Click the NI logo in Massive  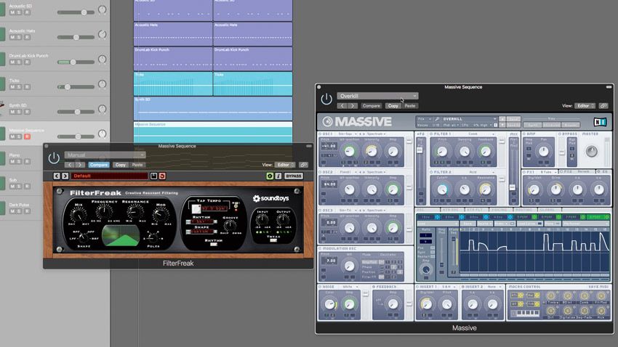[x=600, y=122]
